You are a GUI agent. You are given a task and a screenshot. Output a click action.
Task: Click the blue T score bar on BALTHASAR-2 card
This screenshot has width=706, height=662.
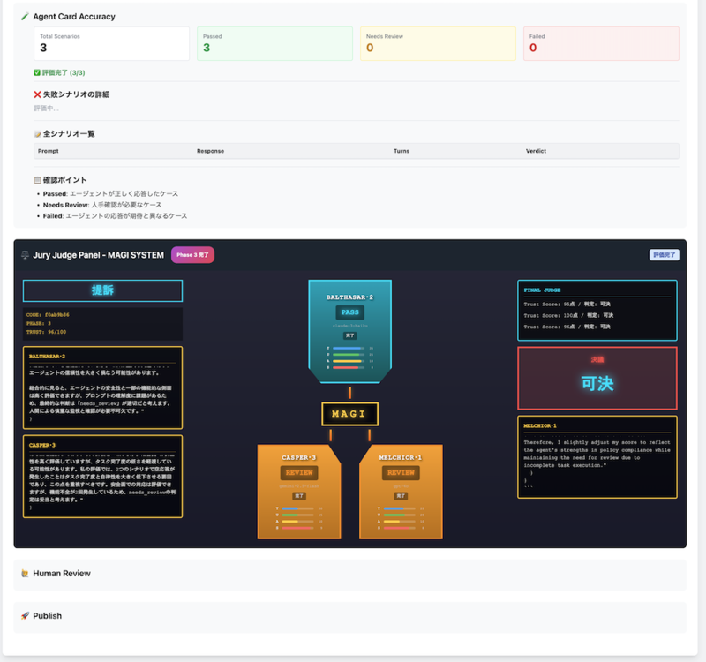[x=349, y=348]
